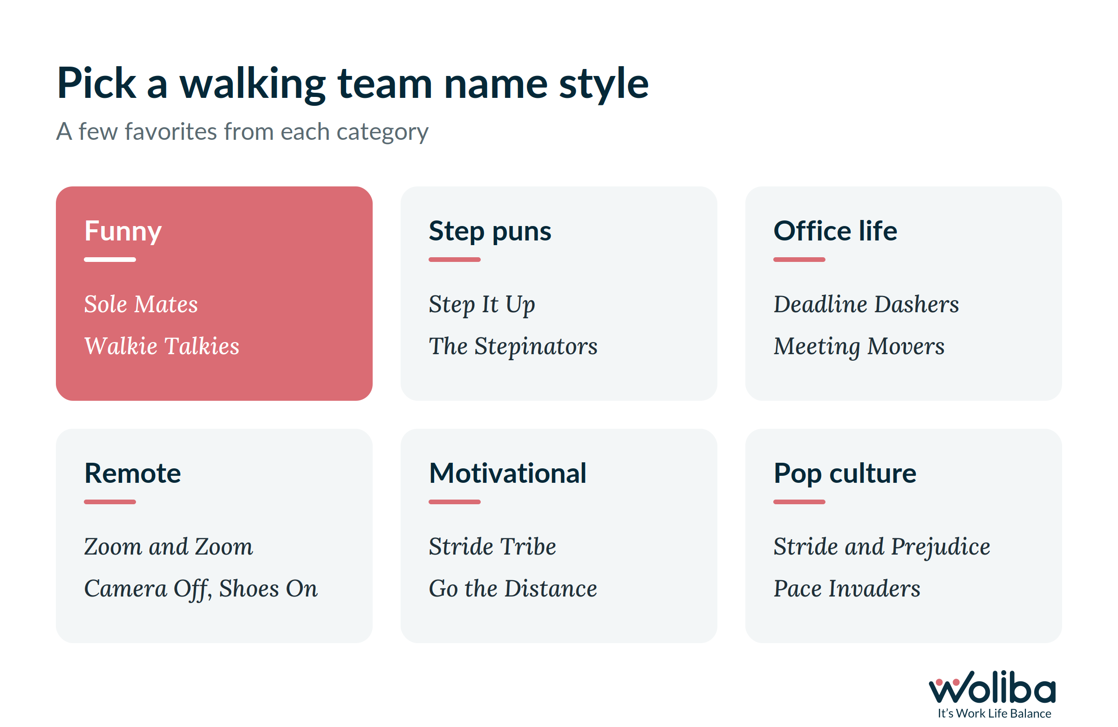Image resolution: width=1118 pixels, height=727 pixels.
Task: Pick 'Camera Off, Shoes On' name
Action: tap(201, 590)
